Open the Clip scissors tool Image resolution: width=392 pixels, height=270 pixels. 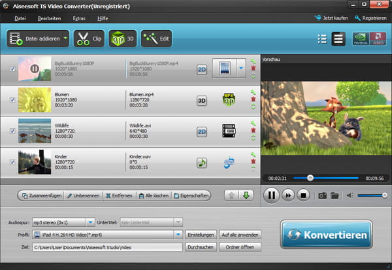(x=89, y=39)
